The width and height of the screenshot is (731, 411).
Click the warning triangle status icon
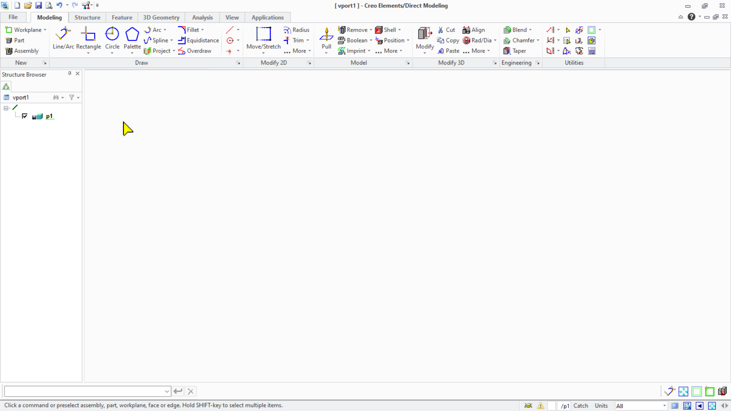[540, 406]
